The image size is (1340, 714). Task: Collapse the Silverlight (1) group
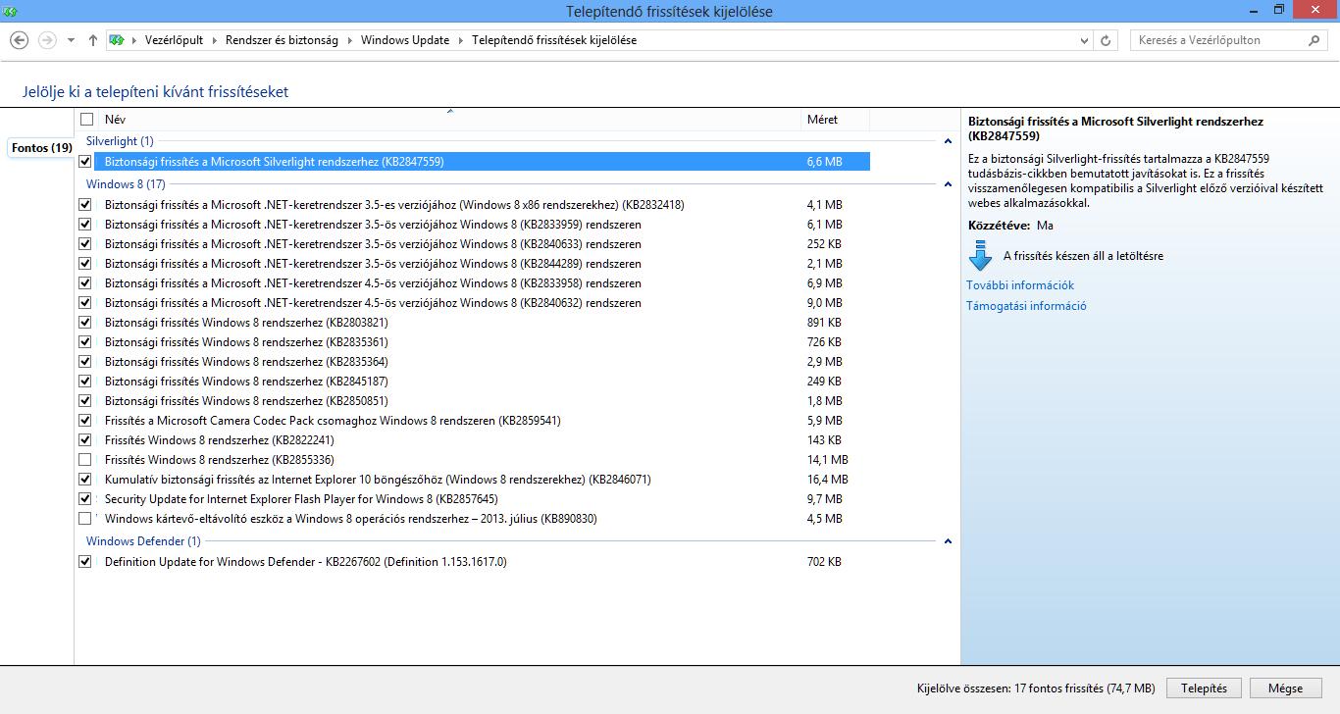(x=948, y=141)
